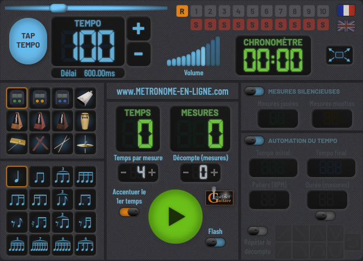Enable the Automation du tempo switch
This screenshot has width=363, height=261.
[254, 141]
